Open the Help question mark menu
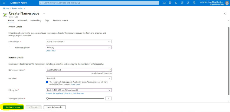Screen dimensions: 230x112 pos(188,3)
